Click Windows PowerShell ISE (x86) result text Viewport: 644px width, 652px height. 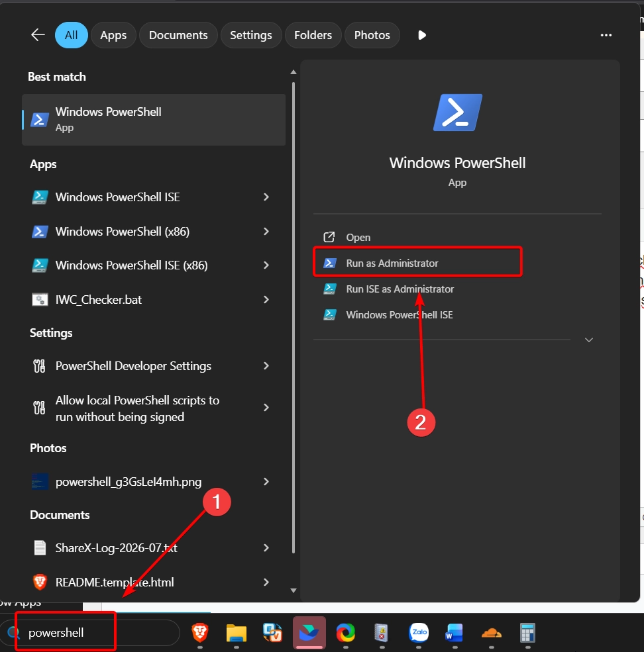tap(132, 265)
